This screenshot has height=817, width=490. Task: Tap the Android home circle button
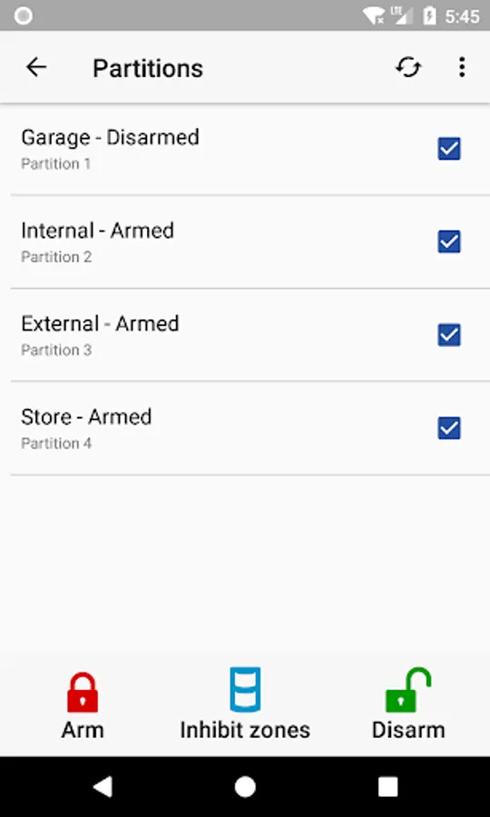(245, 787)
